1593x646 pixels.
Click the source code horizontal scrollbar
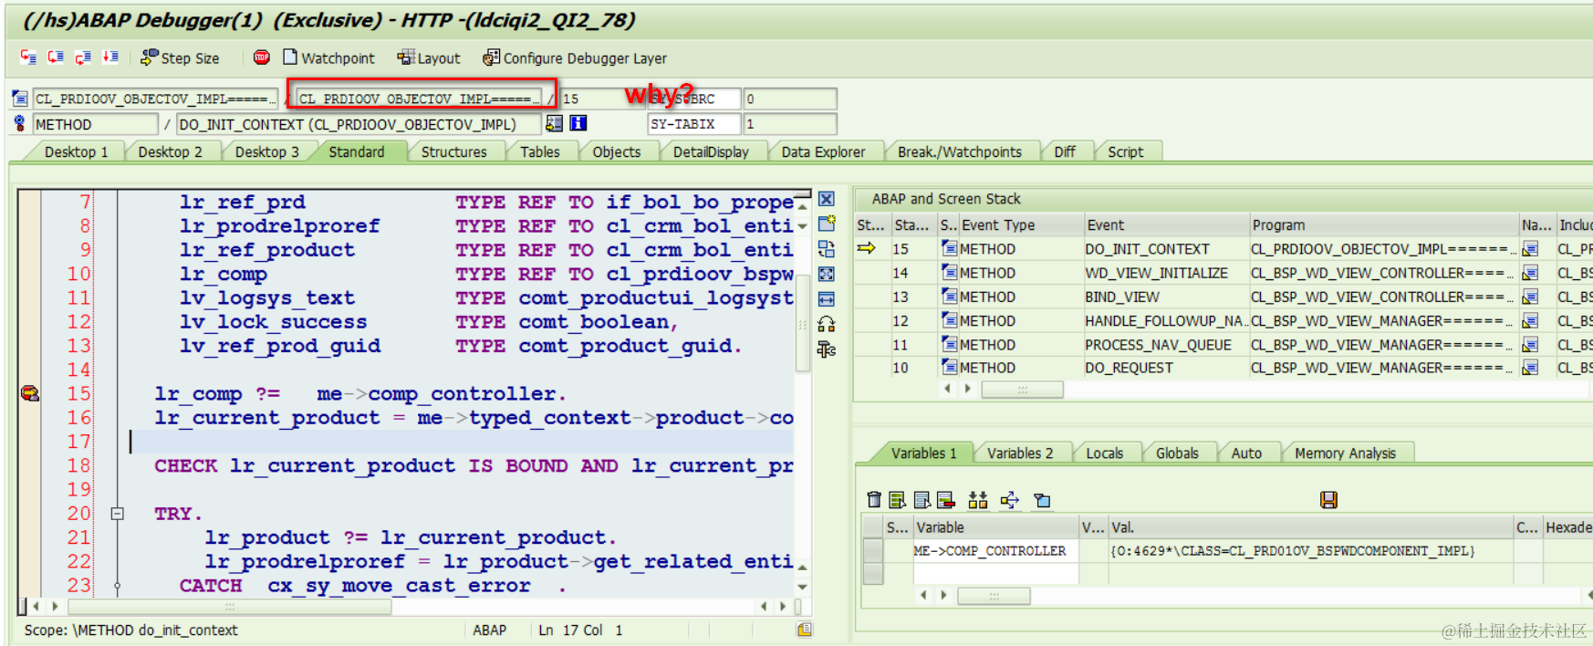pyautogui.click(x=229, y=606)
